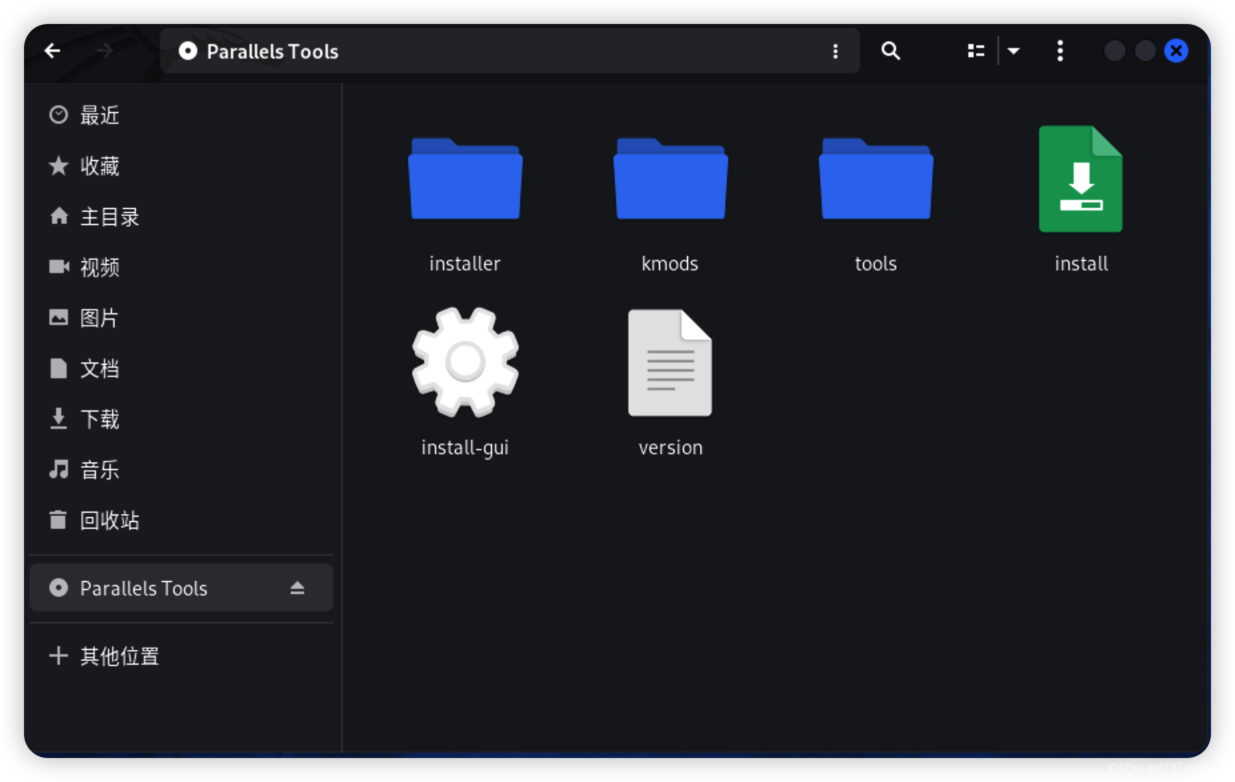
Task: Go back using the back arrow
Action: point(52,51)
